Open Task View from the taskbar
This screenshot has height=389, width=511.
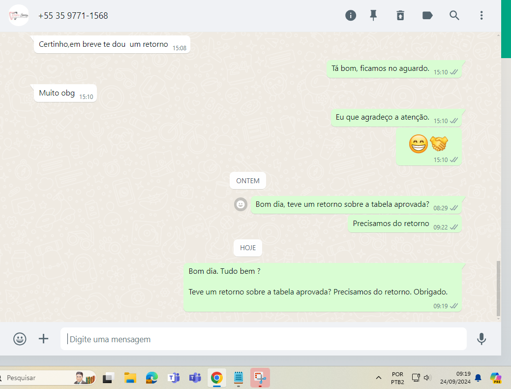tap(108, 378)
